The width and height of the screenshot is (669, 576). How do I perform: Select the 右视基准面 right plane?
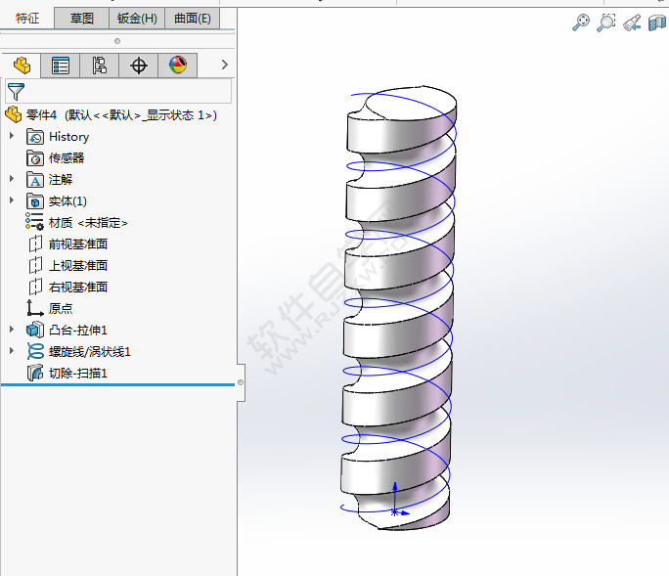tap(77, 287)
